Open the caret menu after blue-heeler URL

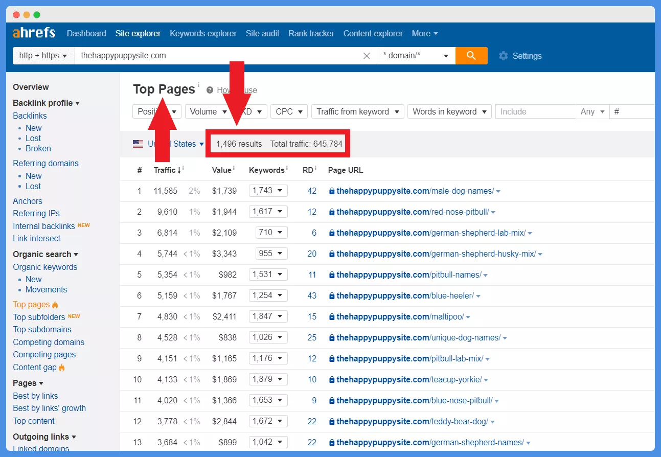[478, 296]
